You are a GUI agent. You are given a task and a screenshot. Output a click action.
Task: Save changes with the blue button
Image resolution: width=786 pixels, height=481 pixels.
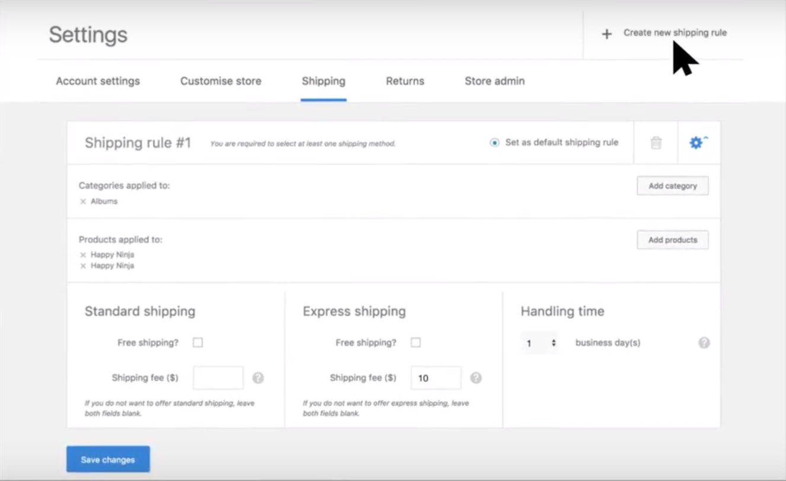click(x=108, y=459)
